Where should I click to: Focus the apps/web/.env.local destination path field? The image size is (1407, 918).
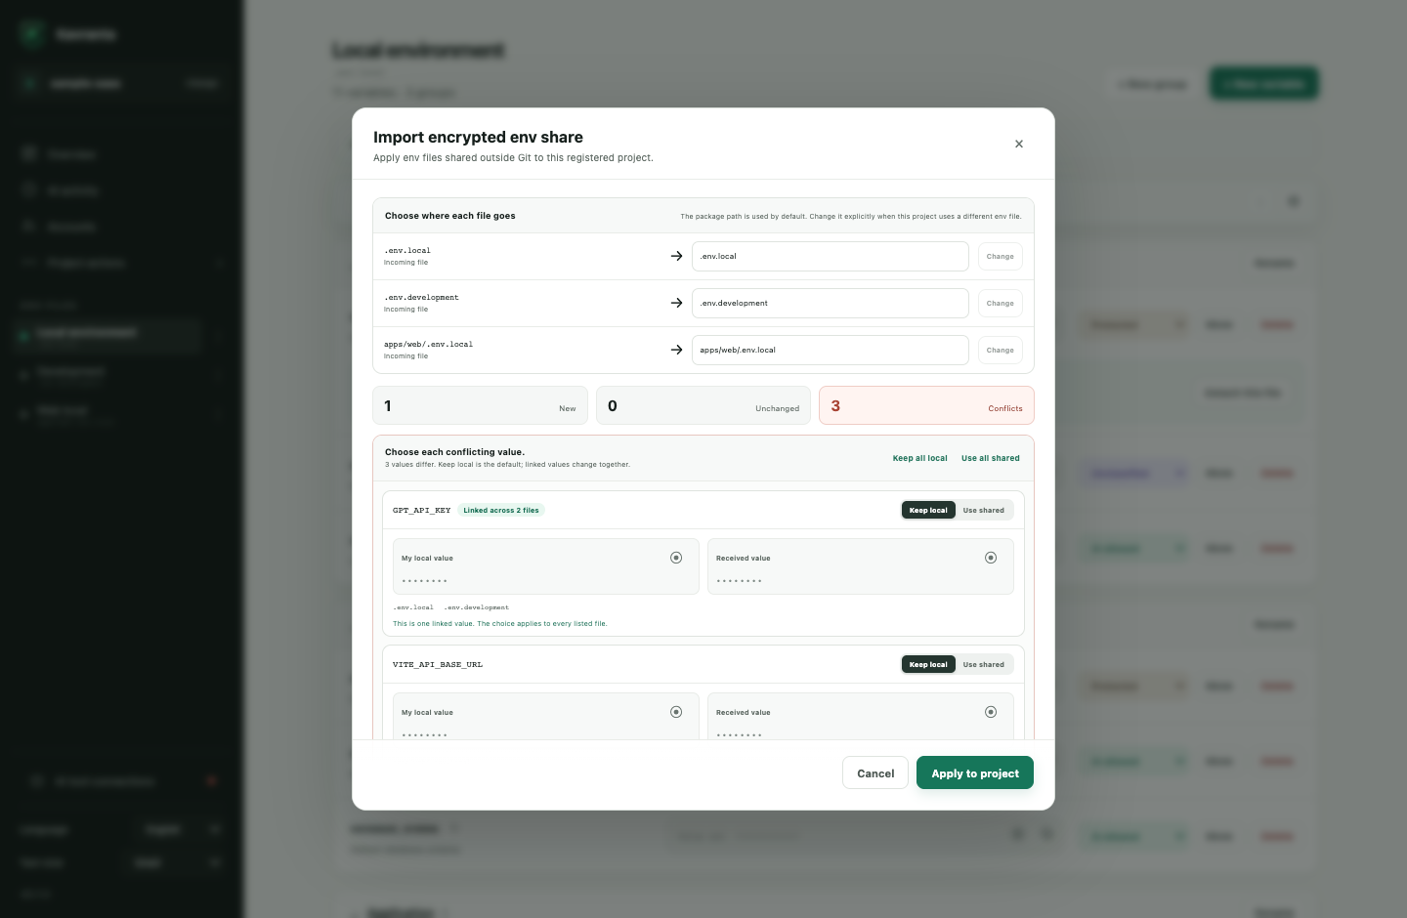point(831,351)
